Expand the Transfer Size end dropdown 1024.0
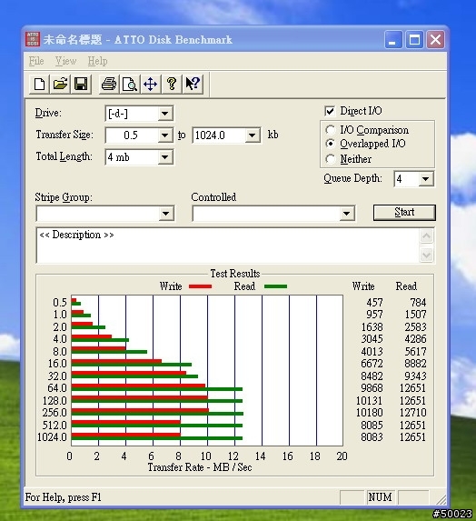 point(252,135)
